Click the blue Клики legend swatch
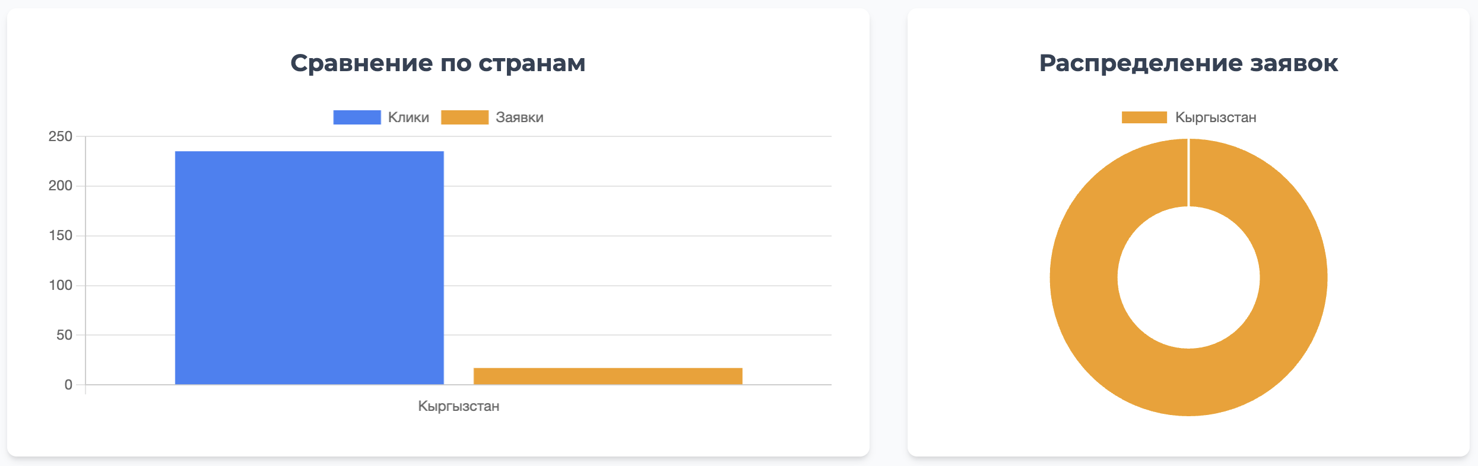This screenshot has width=1478, height=466. (x=357, y=117)
